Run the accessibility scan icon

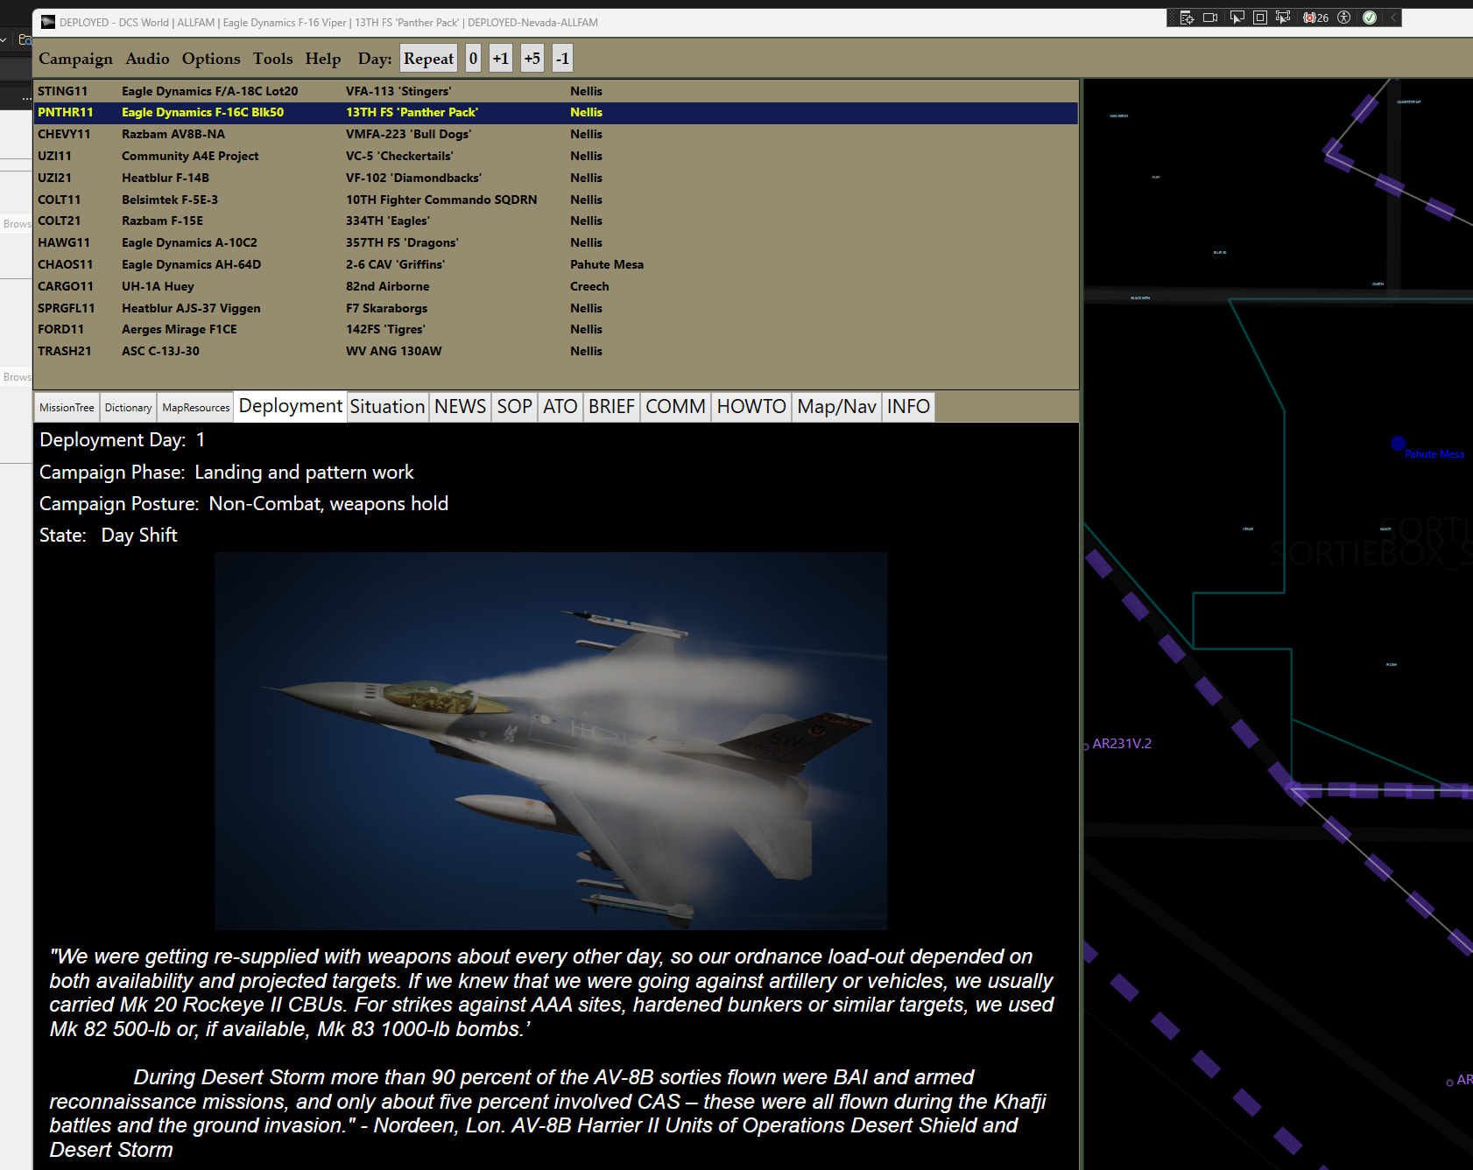click(x=1344, y=18)
